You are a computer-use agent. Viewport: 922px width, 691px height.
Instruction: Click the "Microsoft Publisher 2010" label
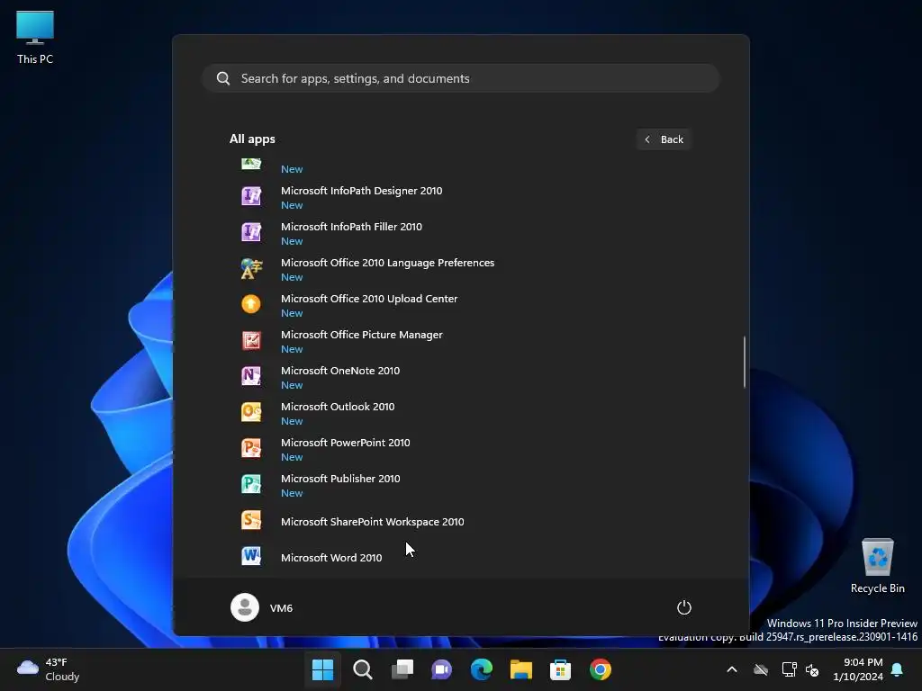pos(340,479)
